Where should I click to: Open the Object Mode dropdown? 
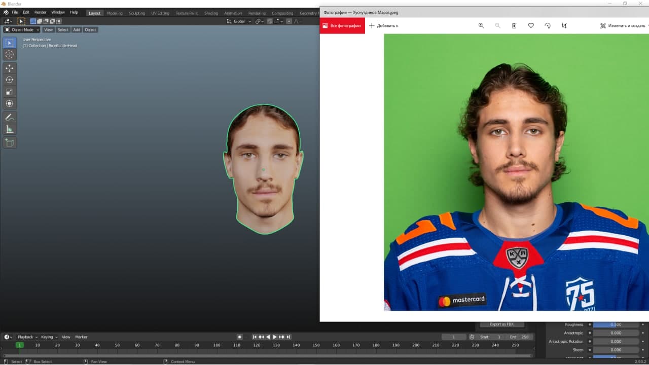pyautogui.click(x=22, y=30)
